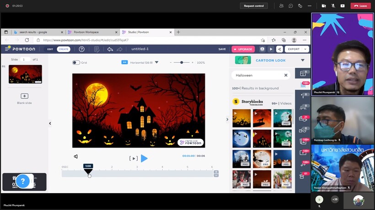Viewport: 375px width, 210px height.
Task: Click the play-slide bracket button
Action: [x=134, y=159]
